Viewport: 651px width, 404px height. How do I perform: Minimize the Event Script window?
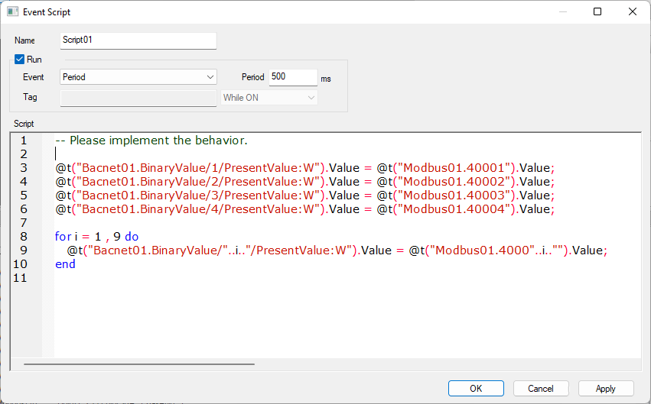[562, 12]
